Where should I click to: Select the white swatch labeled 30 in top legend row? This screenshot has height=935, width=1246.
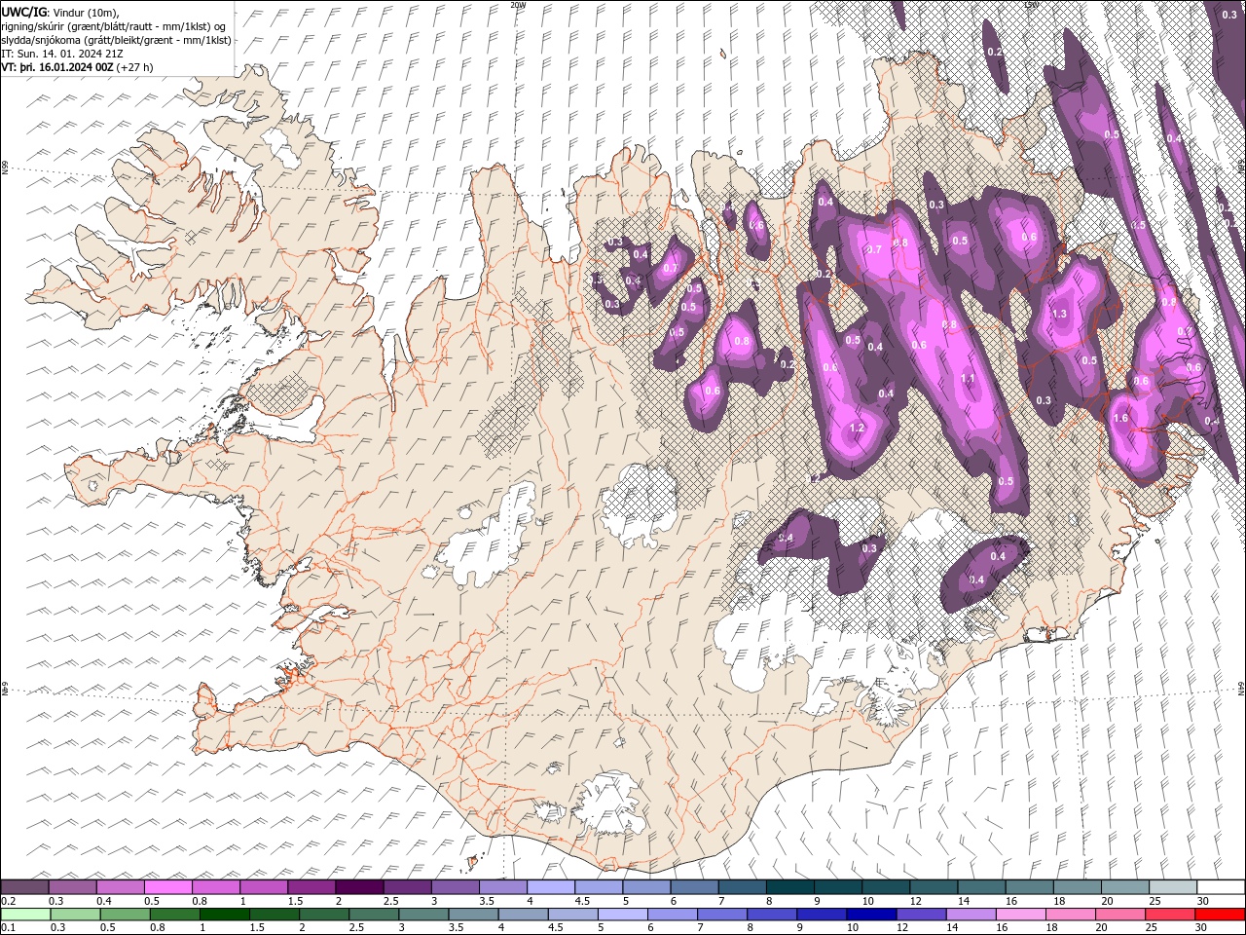click(x=1221, y=886)
